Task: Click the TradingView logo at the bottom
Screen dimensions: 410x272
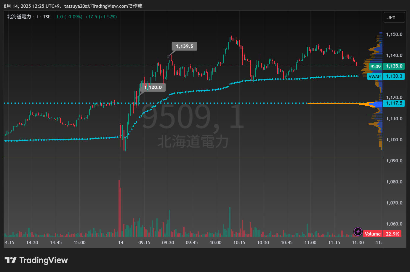Action: pos(36,260)
